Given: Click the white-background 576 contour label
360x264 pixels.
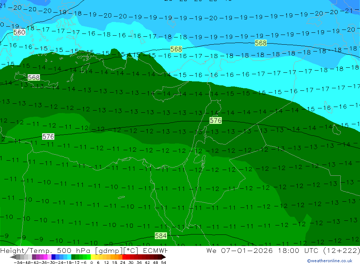Looking at the screenshot, I should coord(48,137).
